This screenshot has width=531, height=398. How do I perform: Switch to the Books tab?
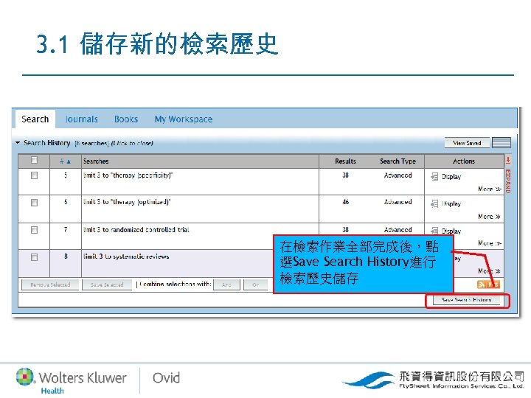126,119
